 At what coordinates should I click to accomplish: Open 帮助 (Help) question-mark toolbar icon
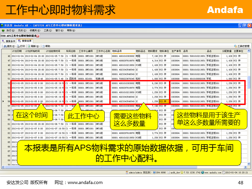(x=43, y=46)
